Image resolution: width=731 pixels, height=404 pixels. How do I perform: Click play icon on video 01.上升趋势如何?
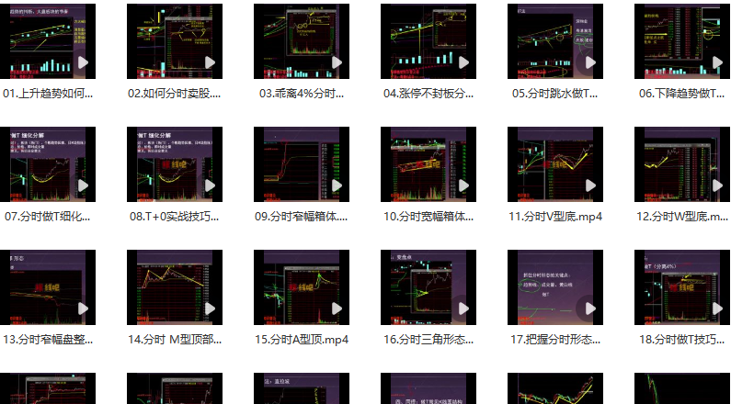point(82,62)
